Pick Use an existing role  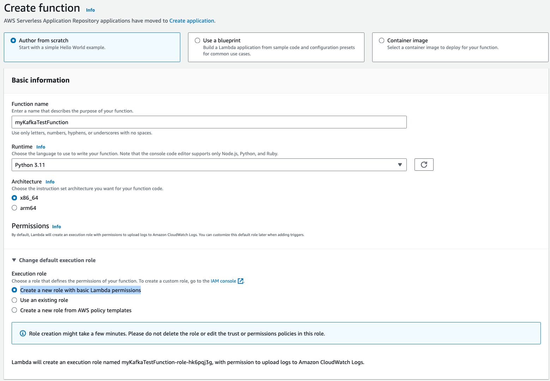[14, 300]
